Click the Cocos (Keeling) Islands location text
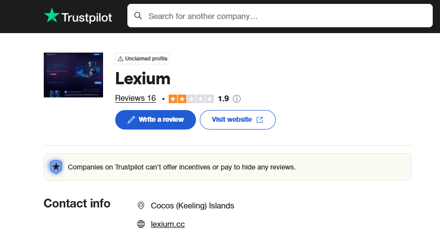This screenshot has height=243, width=440. coord(193,206)
